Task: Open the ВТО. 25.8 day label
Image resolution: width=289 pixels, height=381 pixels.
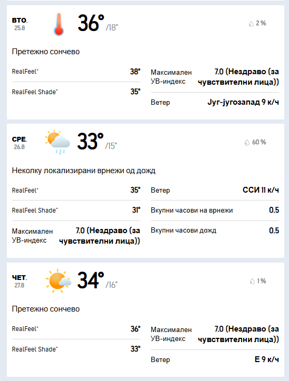Action: click(x=20, y=24)
